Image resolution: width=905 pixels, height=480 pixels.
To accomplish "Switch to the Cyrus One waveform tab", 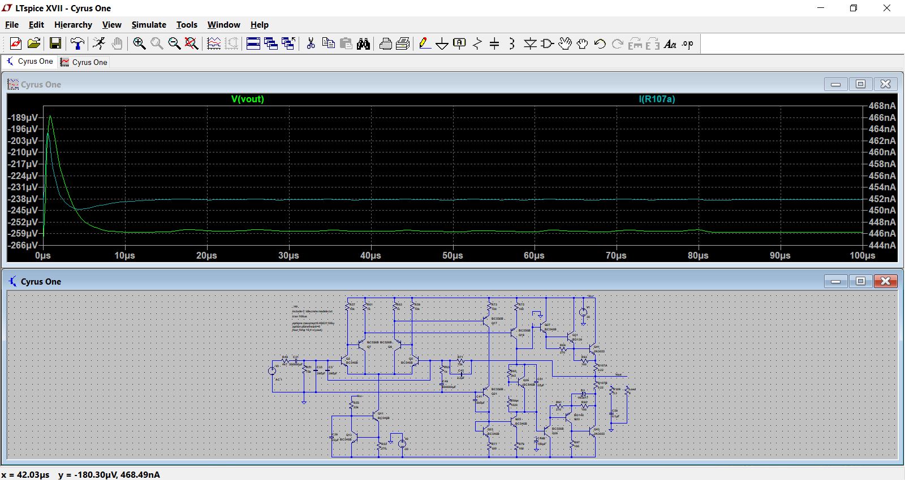I will 84,62.
